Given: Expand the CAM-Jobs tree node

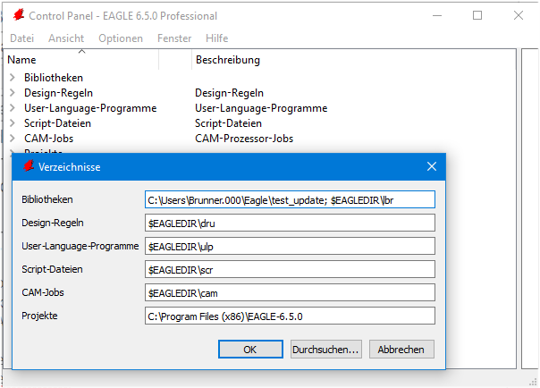Looking at the screenshot, I should 13,138.
